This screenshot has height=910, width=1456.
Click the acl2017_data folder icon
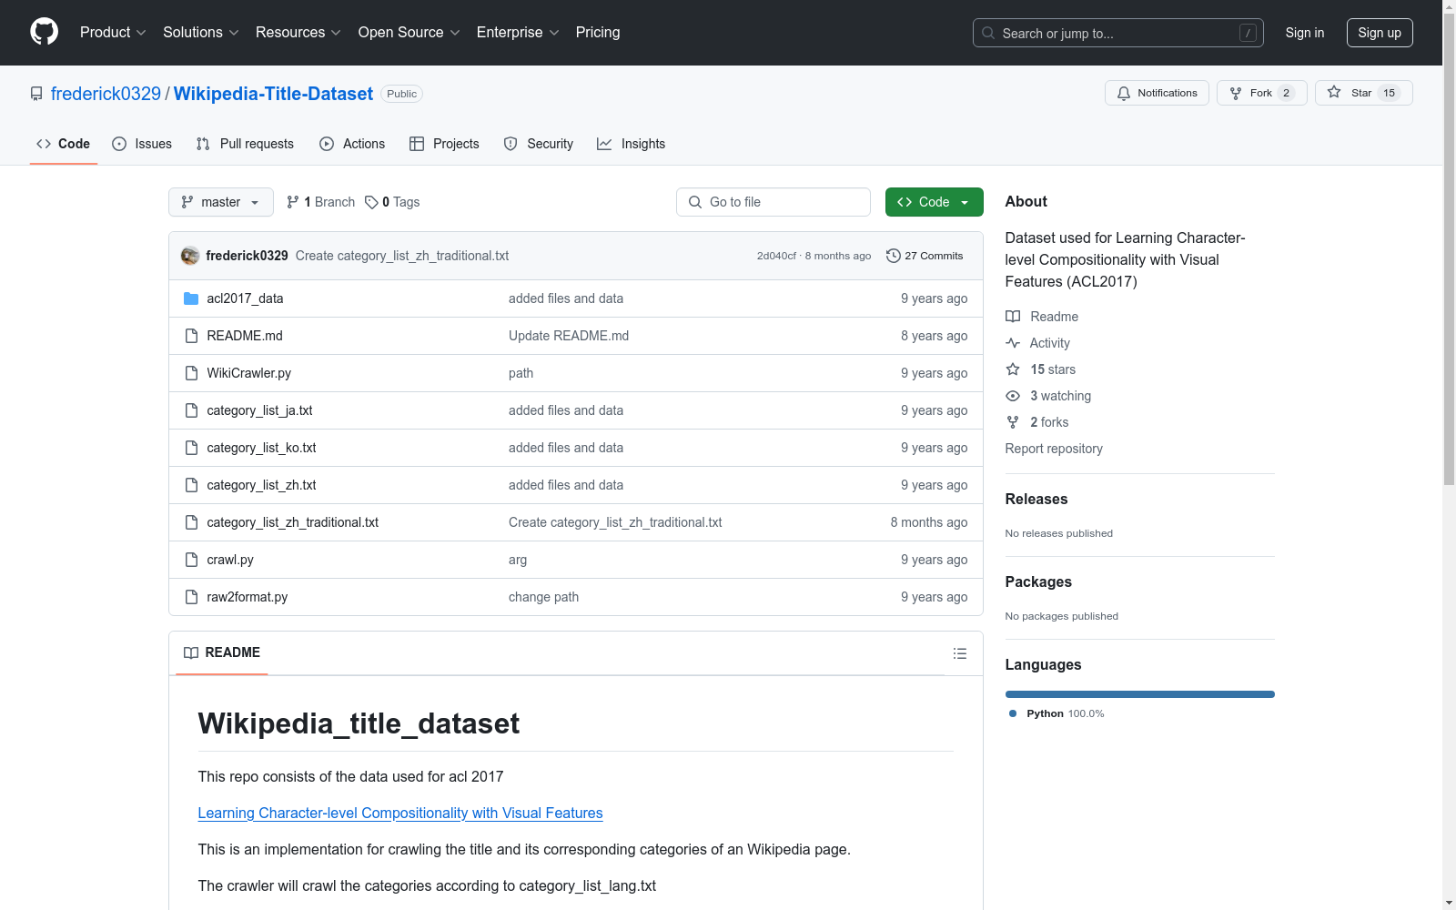tap(191, 298)
